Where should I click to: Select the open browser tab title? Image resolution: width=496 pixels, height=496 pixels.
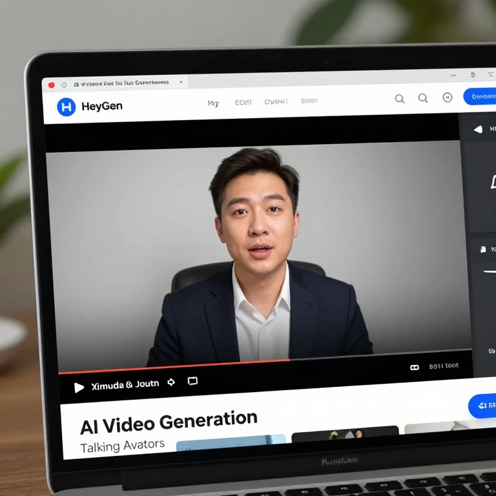tap(121, 83)
